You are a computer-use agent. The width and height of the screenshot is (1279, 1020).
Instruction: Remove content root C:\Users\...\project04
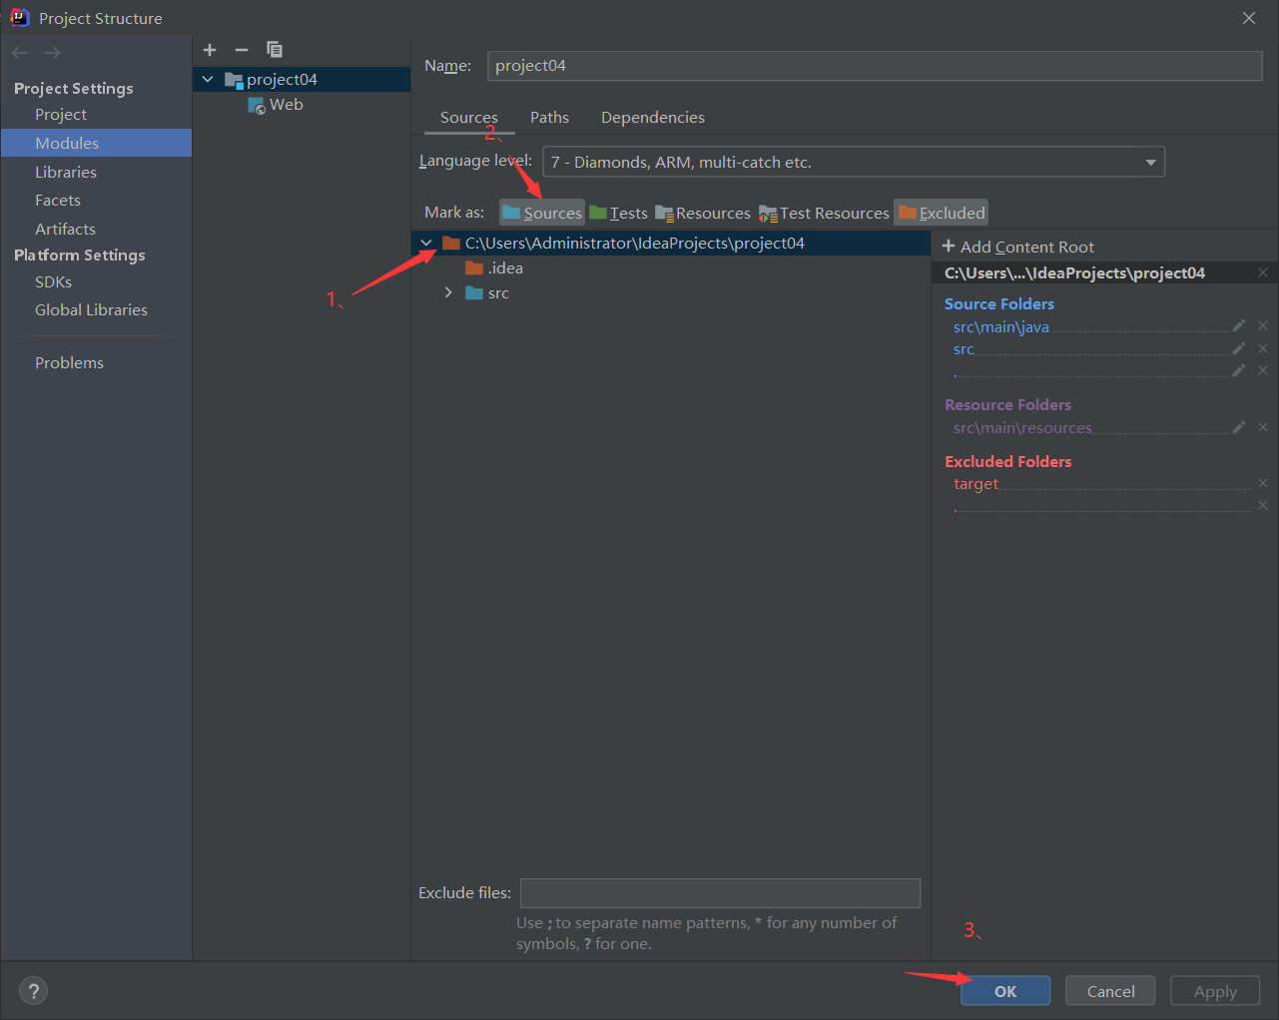pyautogui.click(x=1263, y=272)
